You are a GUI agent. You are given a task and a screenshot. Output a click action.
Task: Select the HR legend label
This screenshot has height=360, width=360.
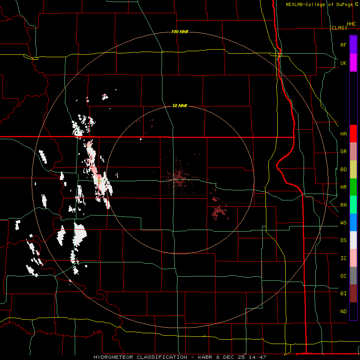click(343, 187)
